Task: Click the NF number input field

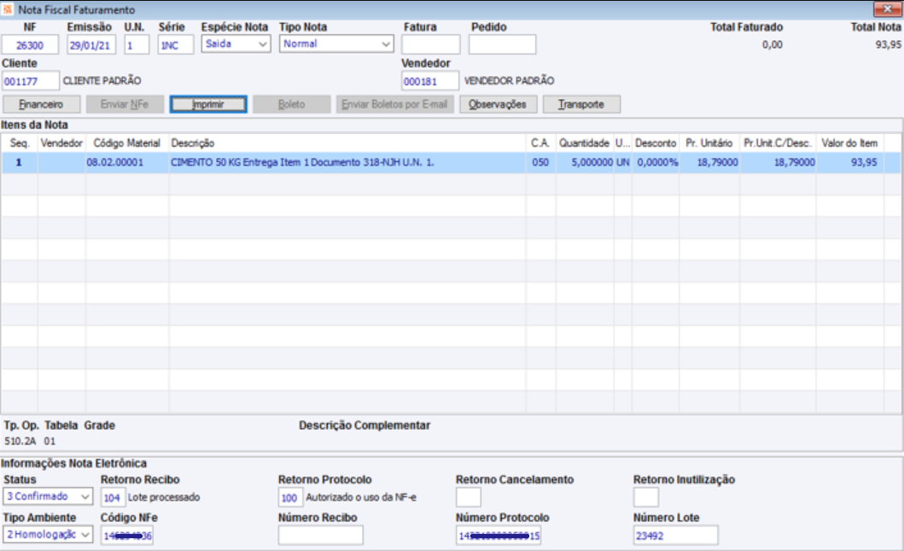Action: click(30, 45)
